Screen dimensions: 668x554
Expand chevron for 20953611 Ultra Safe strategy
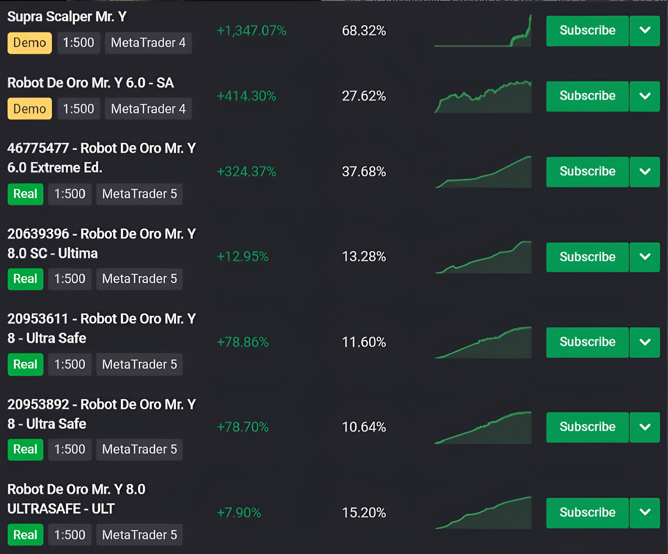click(x=645, y=342)
